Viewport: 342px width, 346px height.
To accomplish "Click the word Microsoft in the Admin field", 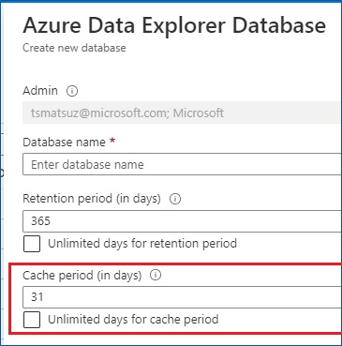I will (x=199, y=113).
